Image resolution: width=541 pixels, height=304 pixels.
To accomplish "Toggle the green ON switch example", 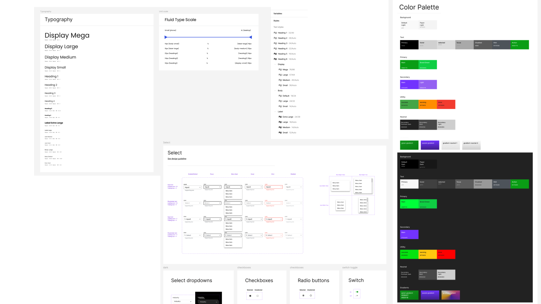I will [357, 292].
